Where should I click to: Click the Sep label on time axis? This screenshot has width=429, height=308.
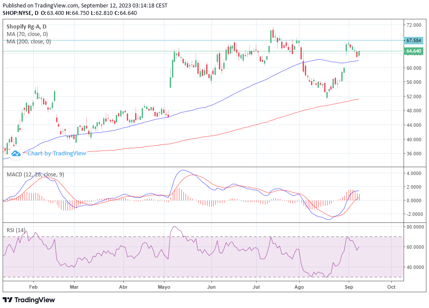point(349,287)
